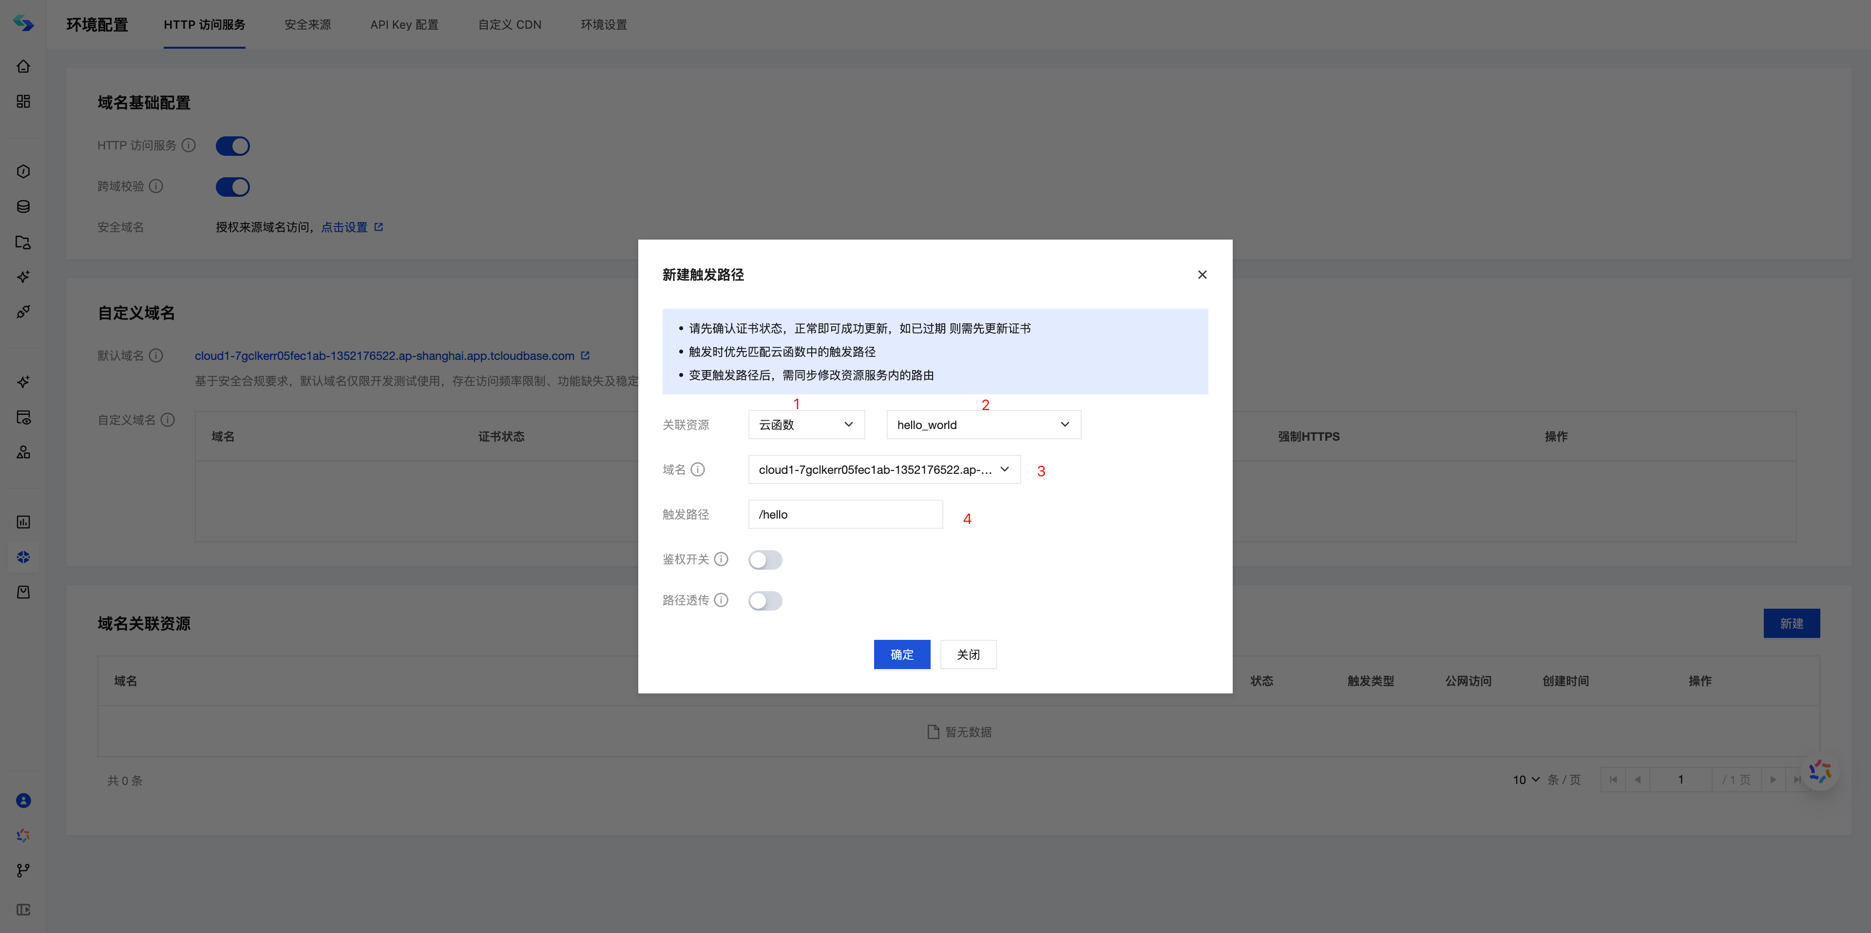Click the 新建 button for 域名关联资源
Viewport: 1871px width, 933px height.
[1791, 623]
